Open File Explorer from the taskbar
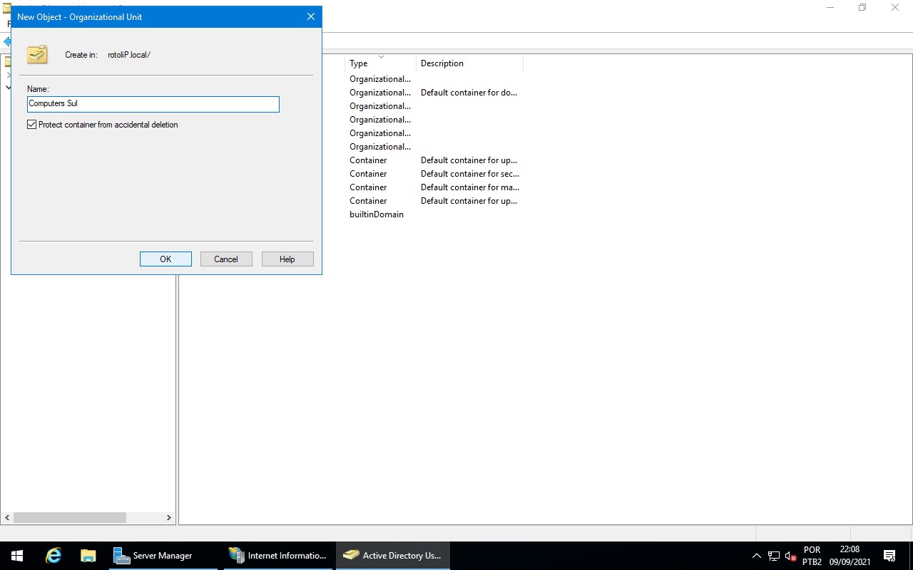This screenshot has width=913, height=570. pyautogui.click(x=88, y=556)
